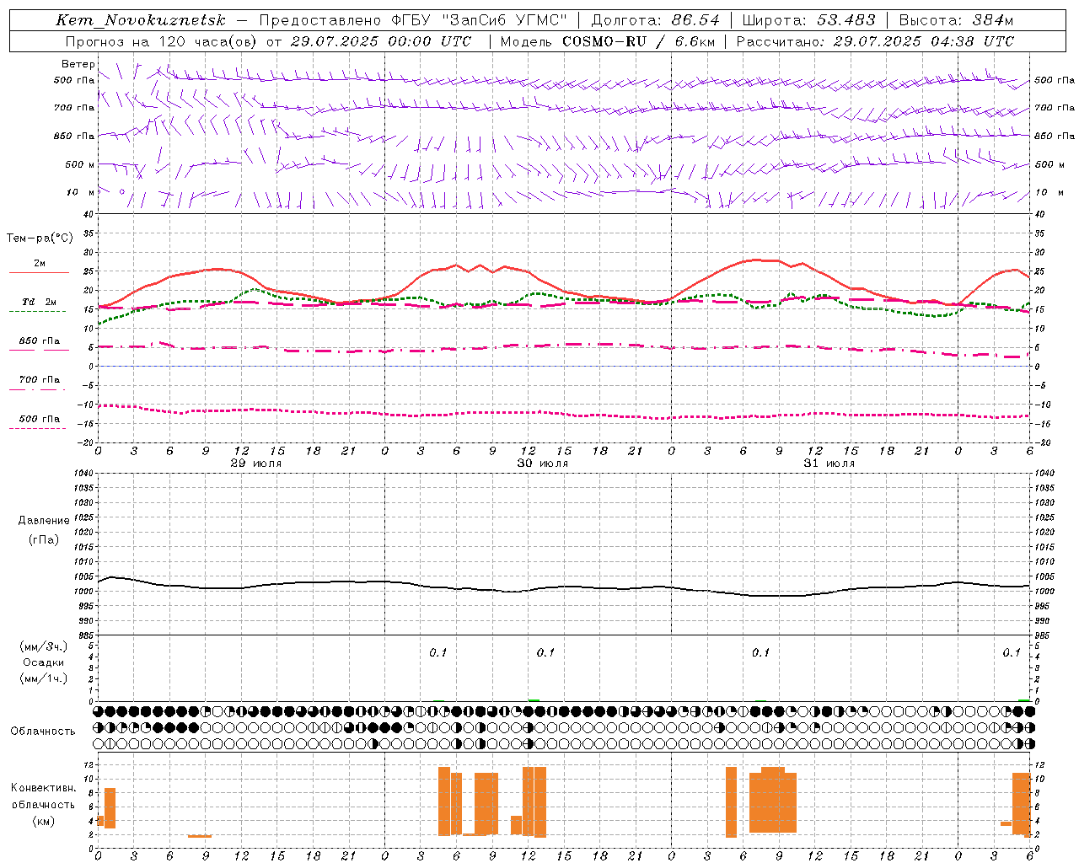Click the red line sample under '2м' legend
The width and height of the screenshot is (1079, 863).
point(39,273)
